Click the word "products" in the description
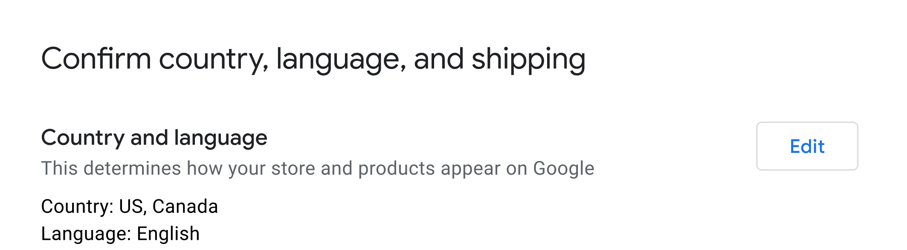This screenshot has height=250, width=907. (397, 168)
